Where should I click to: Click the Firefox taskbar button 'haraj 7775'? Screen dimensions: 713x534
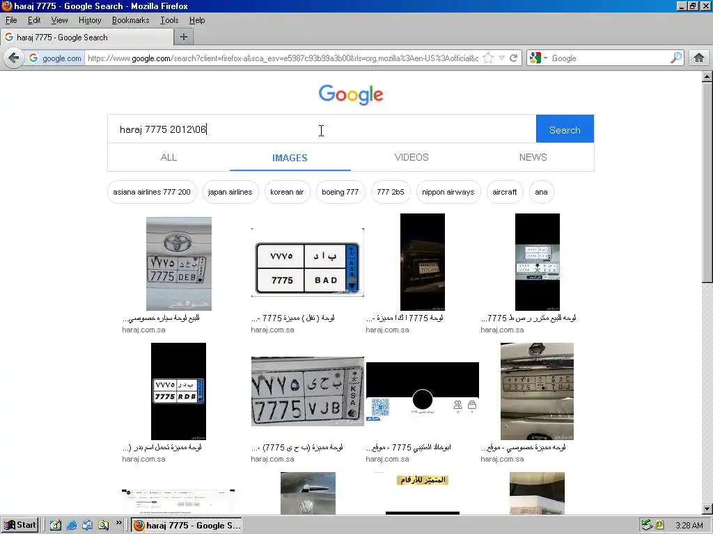click(187, 526)
